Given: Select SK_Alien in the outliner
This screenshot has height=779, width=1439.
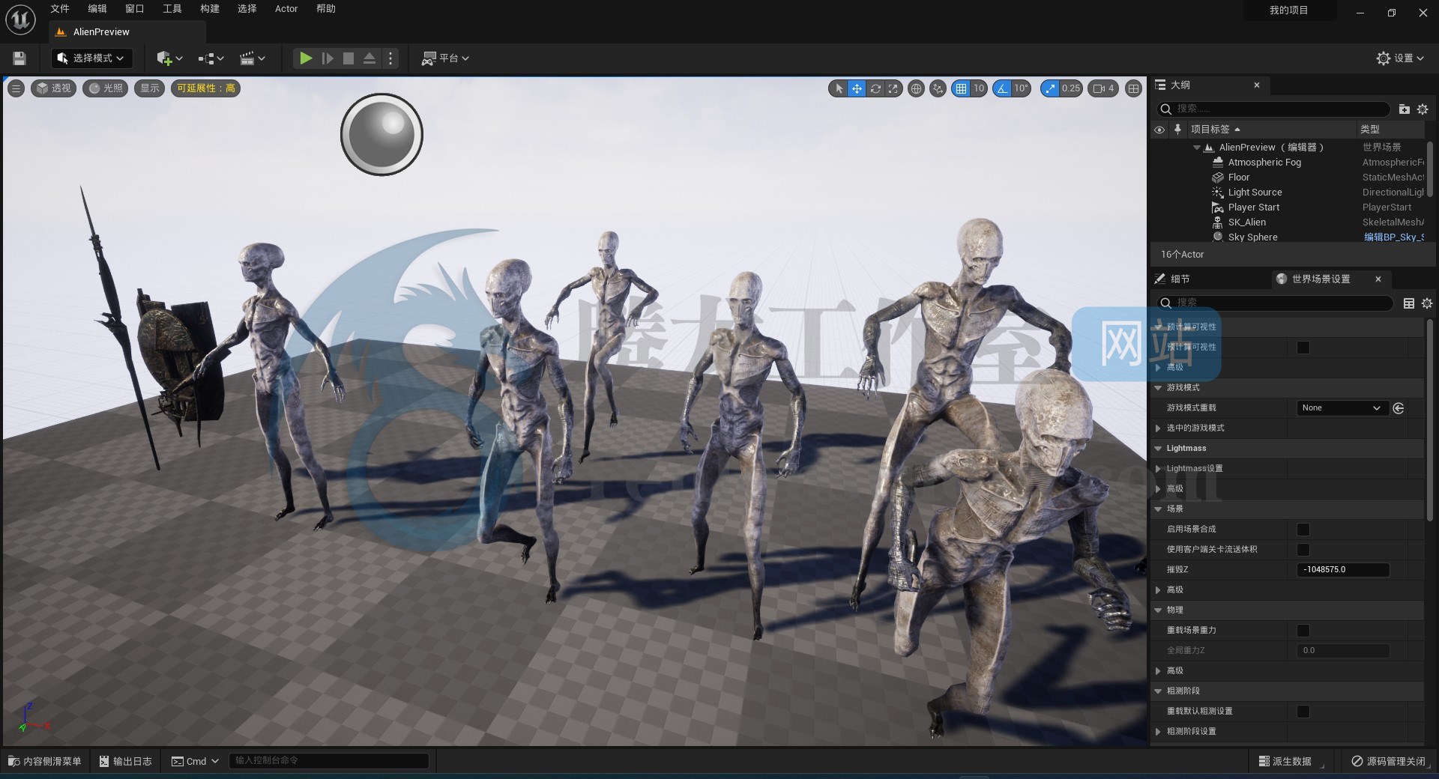Looking at the screenshot, I should pyautogui.click(x=1246, y=222).
